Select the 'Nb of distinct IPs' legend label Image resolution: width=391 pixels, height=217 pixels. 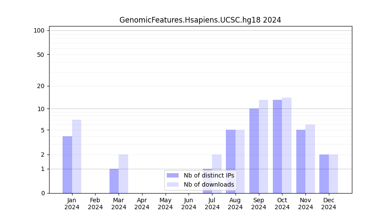209,175
